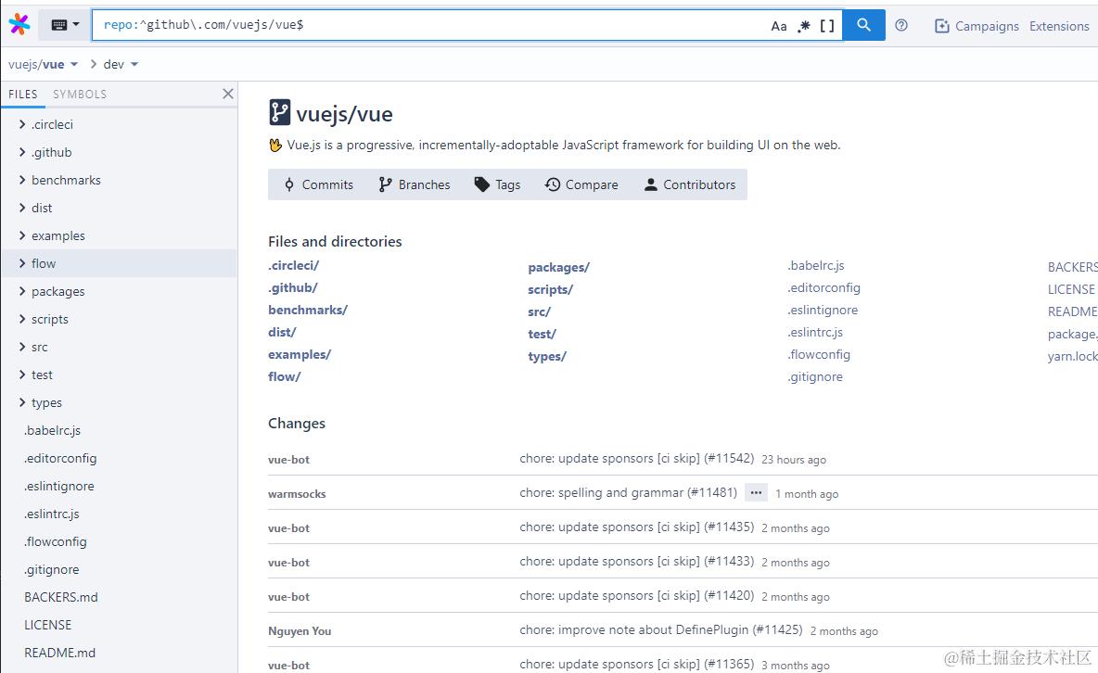
Task: Open the benchmarks/ directory link
Action: coord(308,310)
